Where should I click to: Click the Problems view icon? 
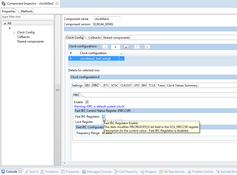point(42,172)
